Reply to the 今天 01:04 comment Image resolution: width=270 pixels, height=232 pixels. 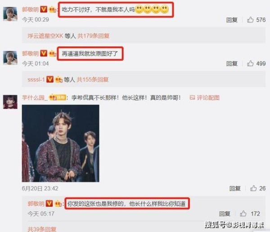(232, 64)
